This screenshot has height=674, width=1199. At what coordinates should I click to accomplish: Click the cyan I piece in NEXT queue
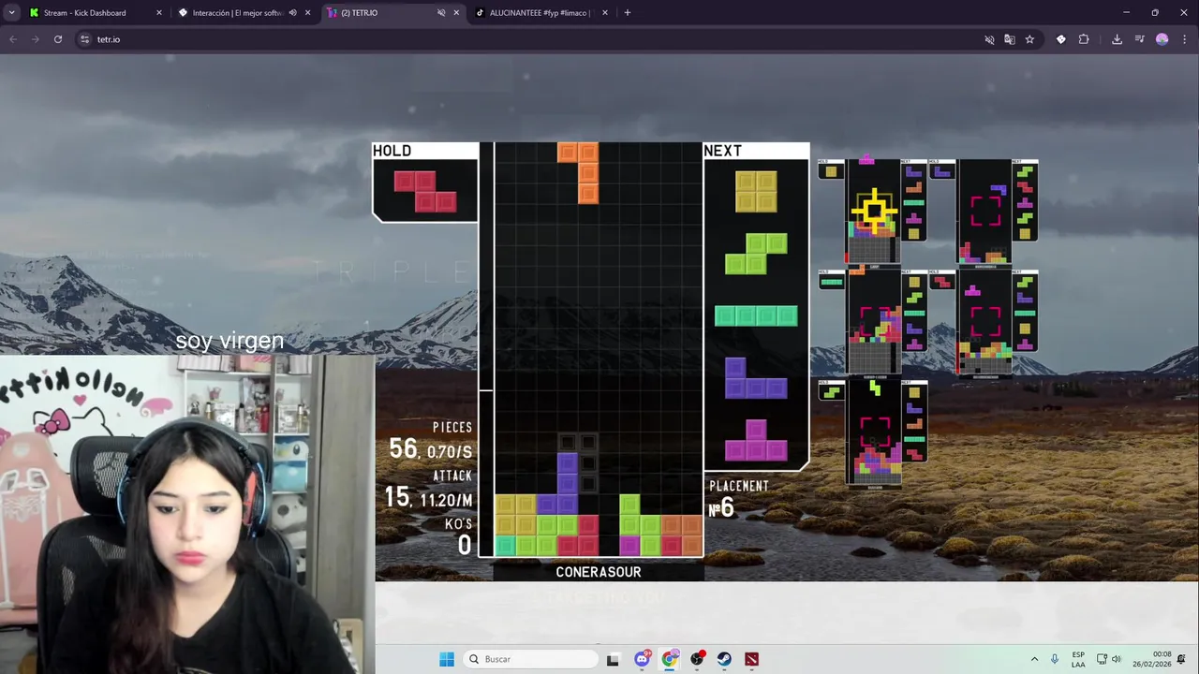[756, 316]
